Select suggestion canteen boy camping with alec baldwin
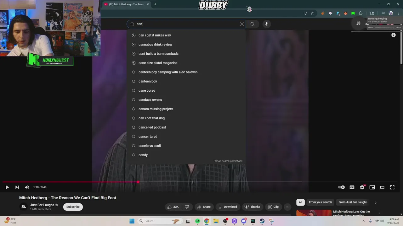Image resolution: width=403 pixels, height=226 pixels. tap(186, 72)
